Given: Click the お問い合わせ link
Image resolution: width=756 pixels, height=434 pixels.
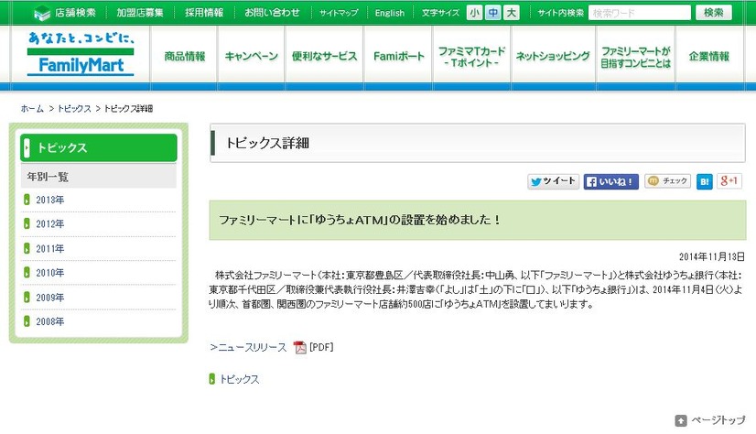Looking at the screenshot, I should (x=272, y=13).
